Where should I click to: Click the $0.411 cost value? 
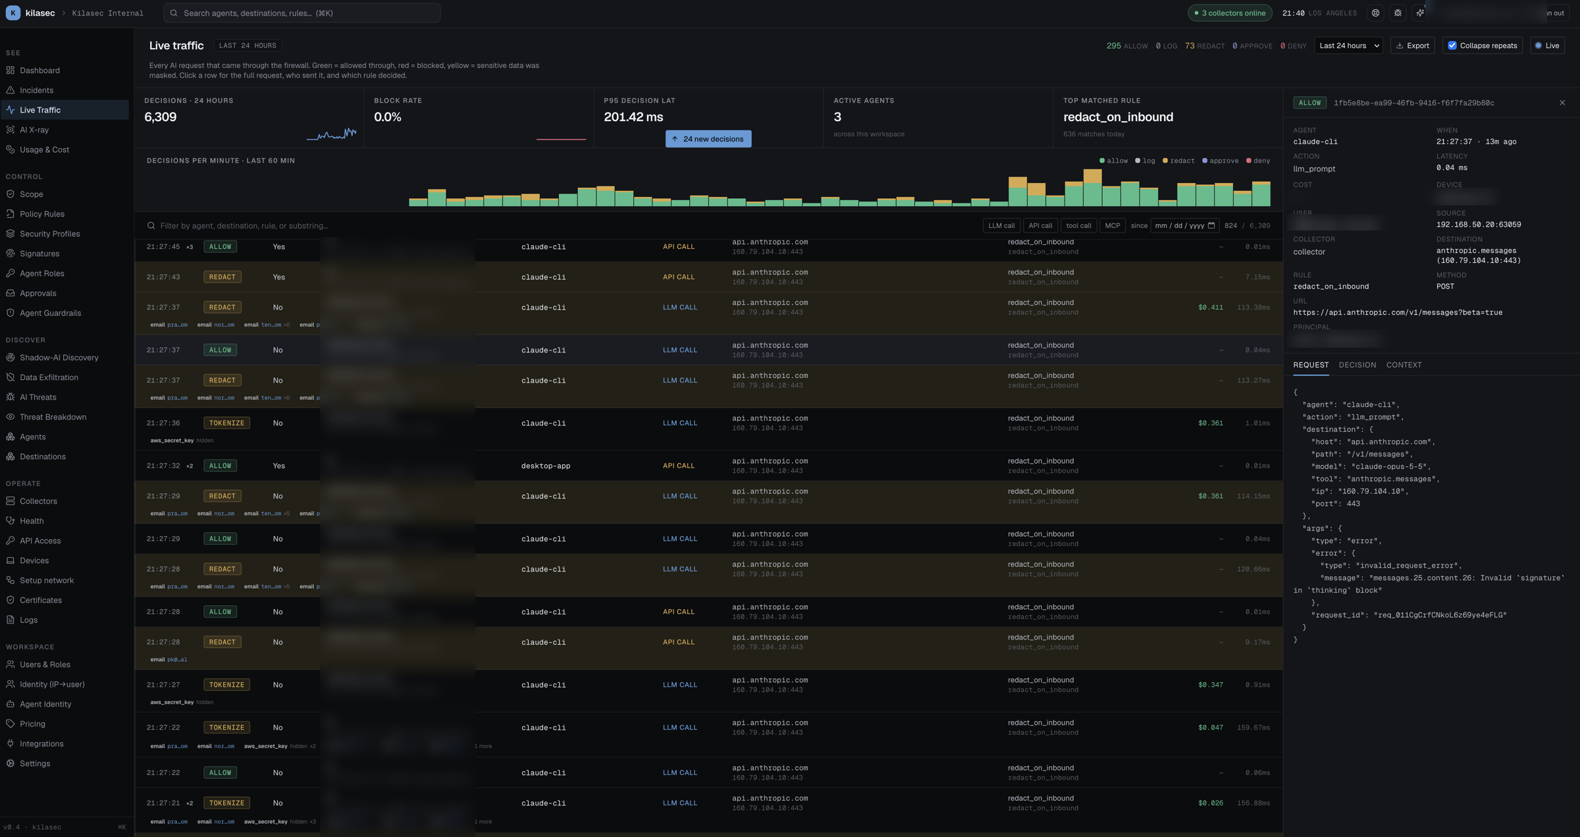pyautogui.click(x=1210, y=308)
